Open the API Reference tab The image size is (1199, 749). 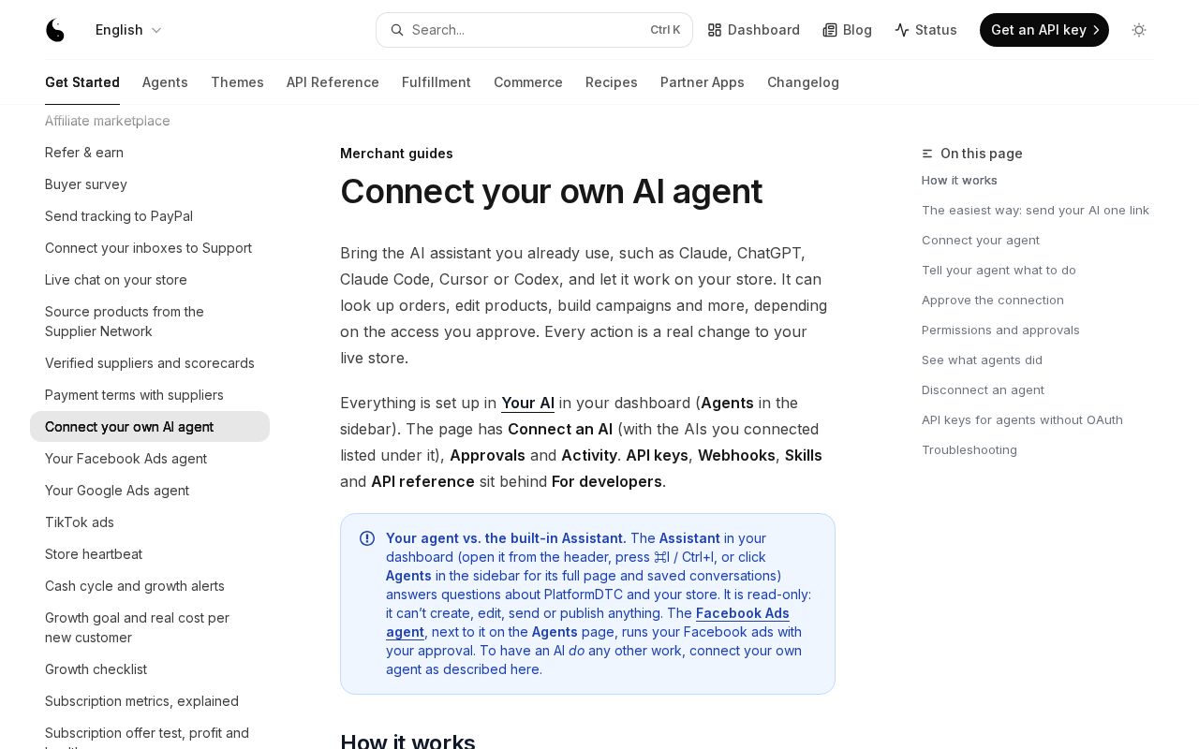click(333, 82)
